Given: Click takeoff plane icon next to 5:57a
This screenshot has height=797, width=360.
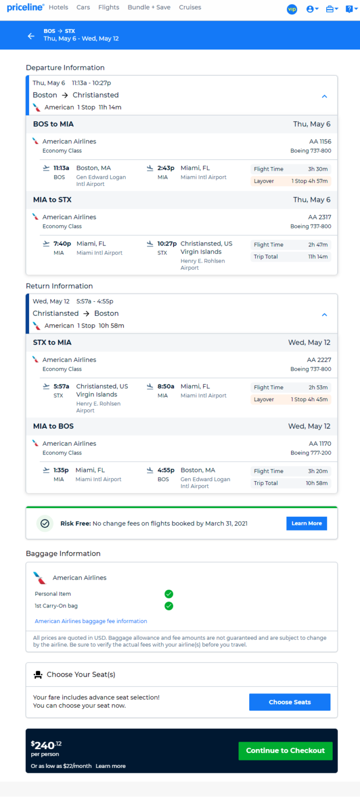Looking at the screenshot, I should pos(46,386).
